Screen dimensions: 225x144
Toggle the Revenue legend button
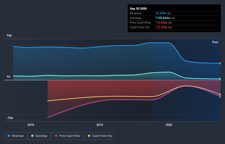click(16, 136)
